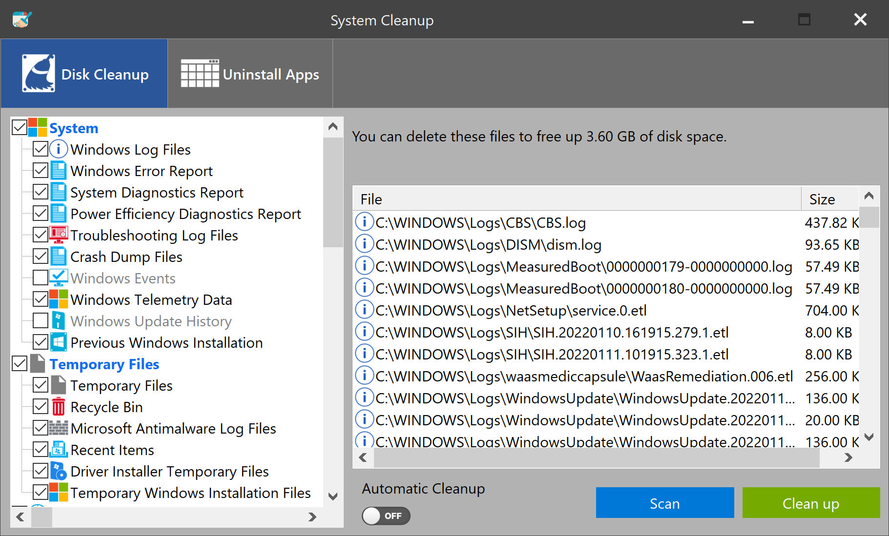Start a scan with the Scan button
Viewport: 889px width, 536px height.
point(665,503)
